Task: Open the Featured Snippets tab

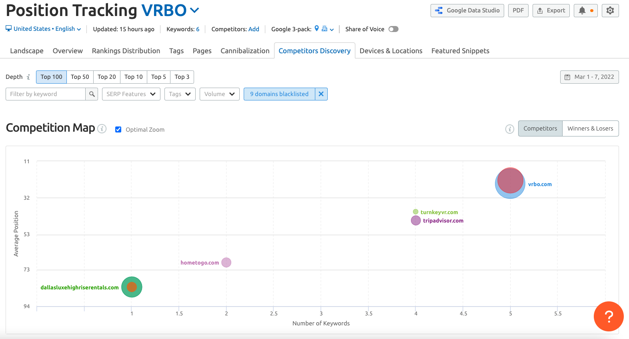Action: click(x=460, y=51)
